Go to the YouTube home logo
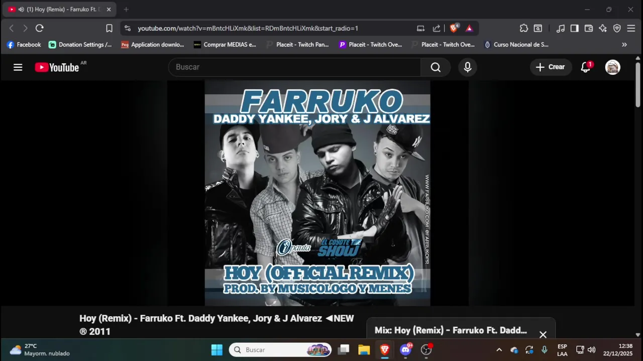Viewport: 643px width, 361px height. point(57,67)
